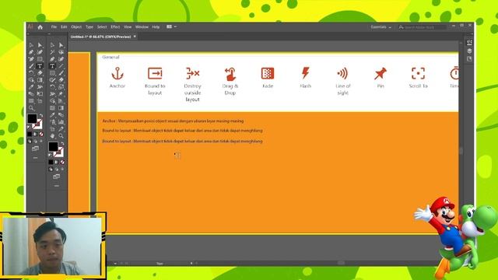
Task: Open Change Screen Mode in the leftmost tools panel
Action: [35, 149]
